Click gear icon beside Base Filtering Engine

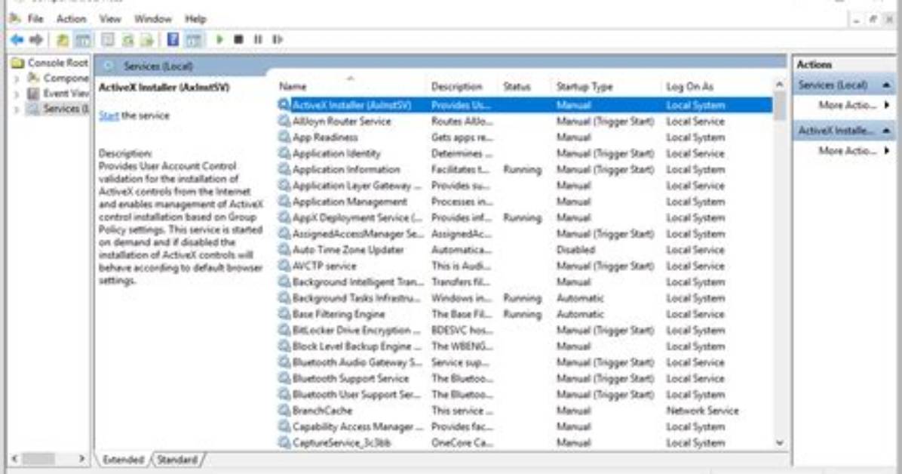coord(284,314)
